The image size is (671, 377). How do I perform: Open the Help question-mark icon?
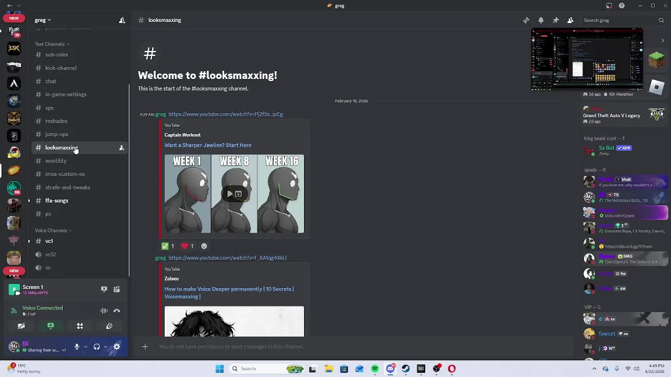click(x=622, y=6)
